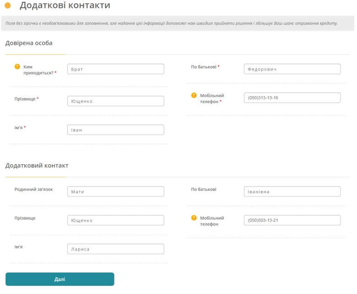The width and height of the screenshot is (357, 294).
Task: Click the Прізвище field under Додатковий контакт
Action: 115,220
